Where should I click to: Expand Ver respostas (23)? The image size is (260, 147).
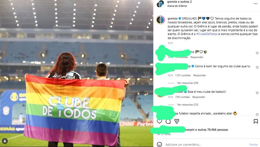pos(187,105)
